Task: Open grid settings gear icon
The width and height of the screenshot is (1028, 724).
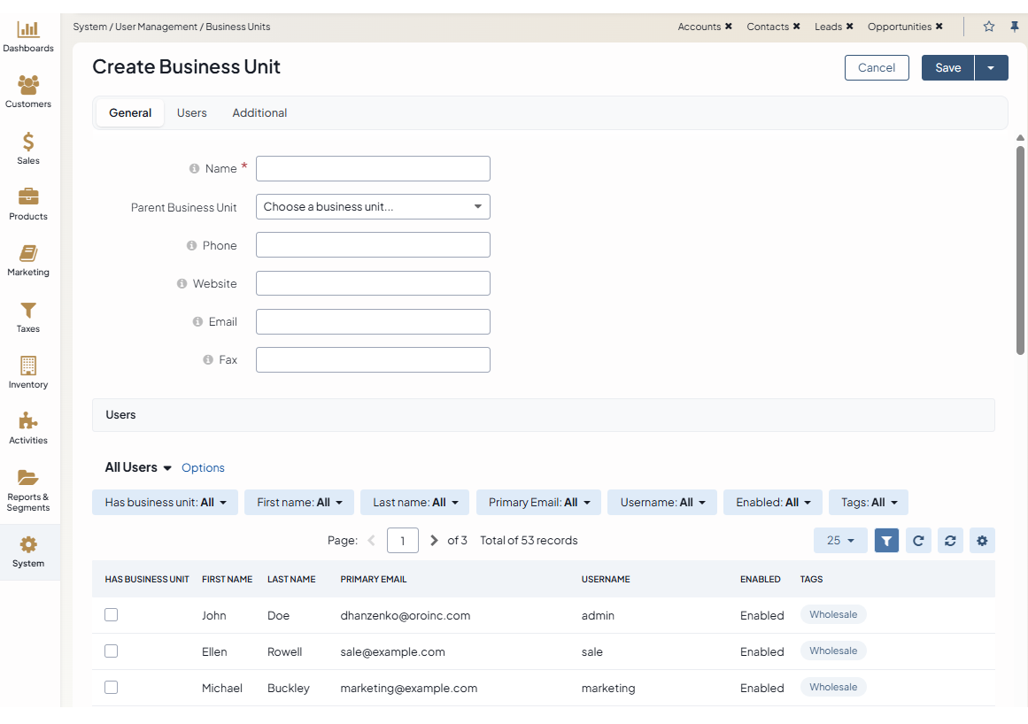Action: 982,540
